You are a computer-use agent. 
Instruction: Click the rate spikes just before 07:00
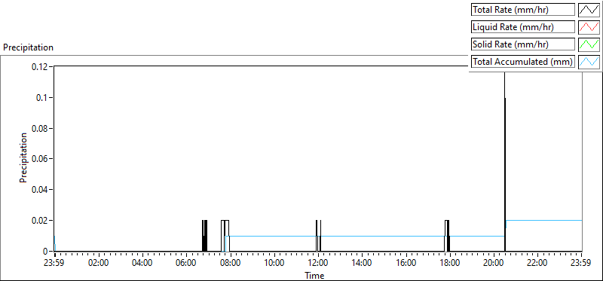click(204, 236)
